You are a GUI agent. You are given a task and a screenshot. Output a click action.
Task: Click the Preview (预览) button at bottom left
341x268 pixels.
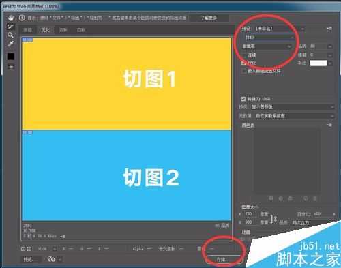coord(31,259)
